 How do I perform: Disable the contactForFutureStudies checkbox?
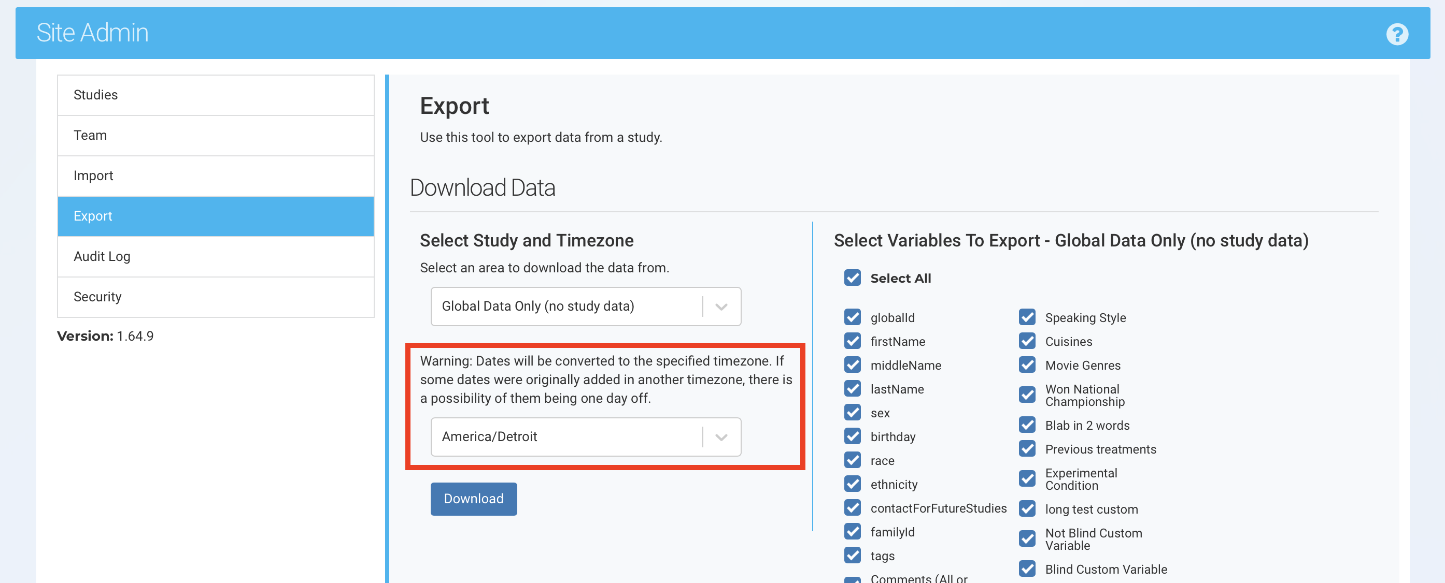click(x=852, y=508)
